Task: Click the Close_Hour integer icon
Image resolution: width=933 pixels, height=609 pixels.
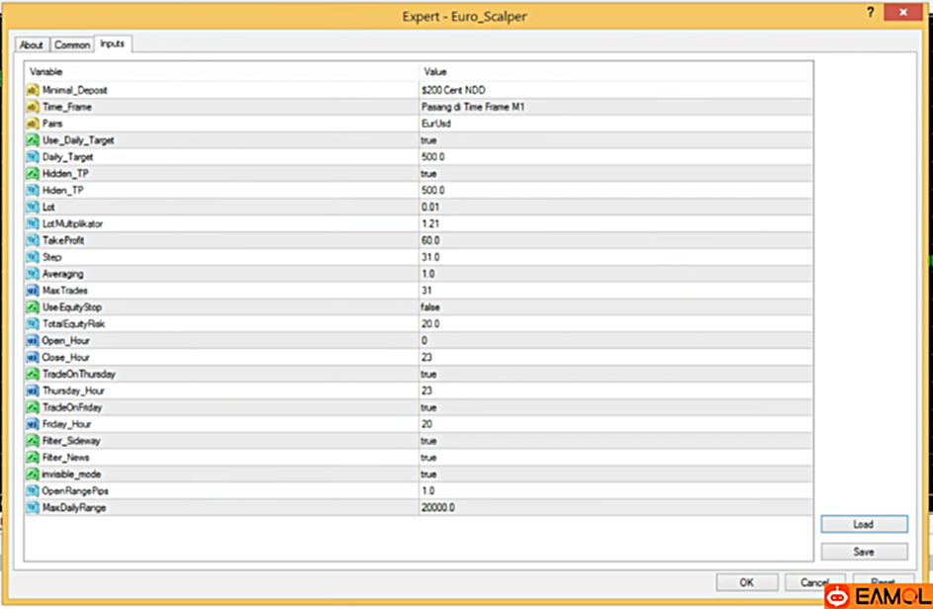Action: coord(32,358)
